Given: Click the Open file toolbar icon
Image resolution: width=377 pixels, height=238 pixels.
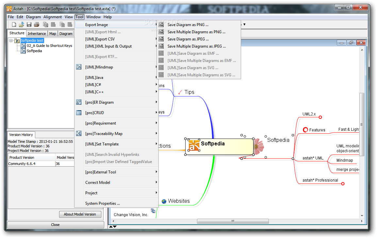Looking at the screenshot, I should (x=22, y=24).
